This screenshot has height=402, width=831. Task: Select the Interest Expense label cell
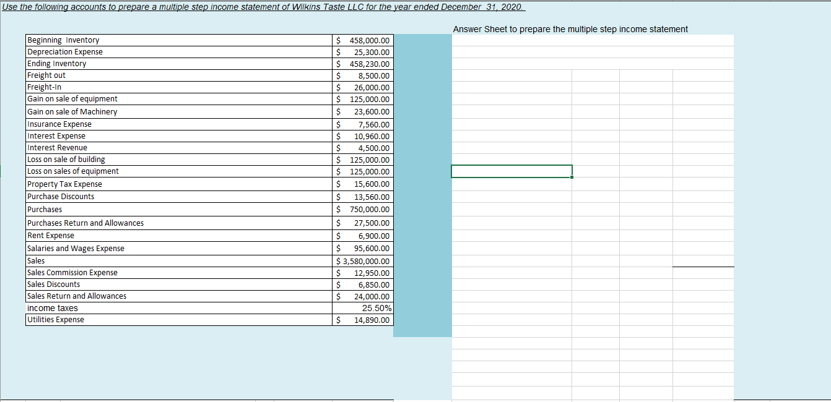click(x=180, y=136)
